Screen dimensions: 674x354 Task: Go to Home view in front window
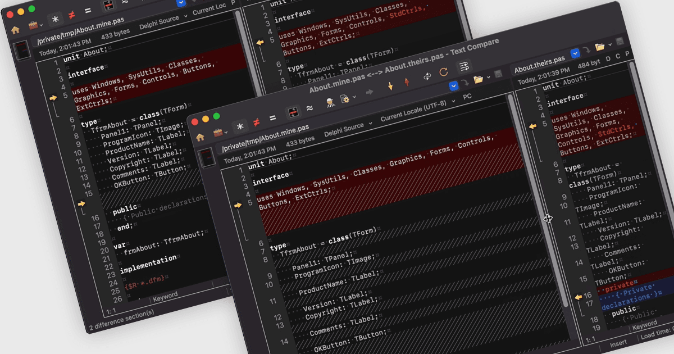pyautogui.click(x=200, y=137)
